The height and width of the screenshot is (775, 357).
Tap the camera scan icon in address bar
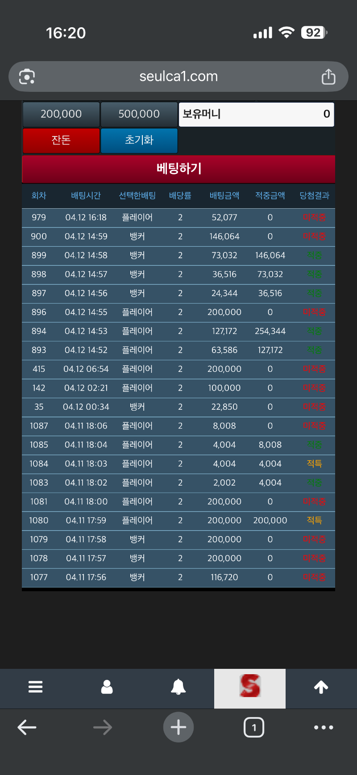click(x=27, y=77)
